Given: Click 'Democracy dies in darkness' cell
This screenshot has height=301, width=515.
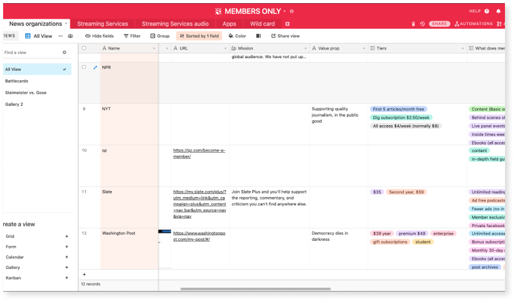Looking at the screenshot, I should click(339, 249).
